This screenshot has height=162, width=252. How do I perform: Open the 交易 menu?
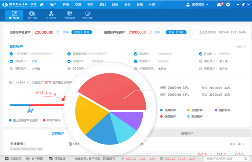click(x=78, y=5)
